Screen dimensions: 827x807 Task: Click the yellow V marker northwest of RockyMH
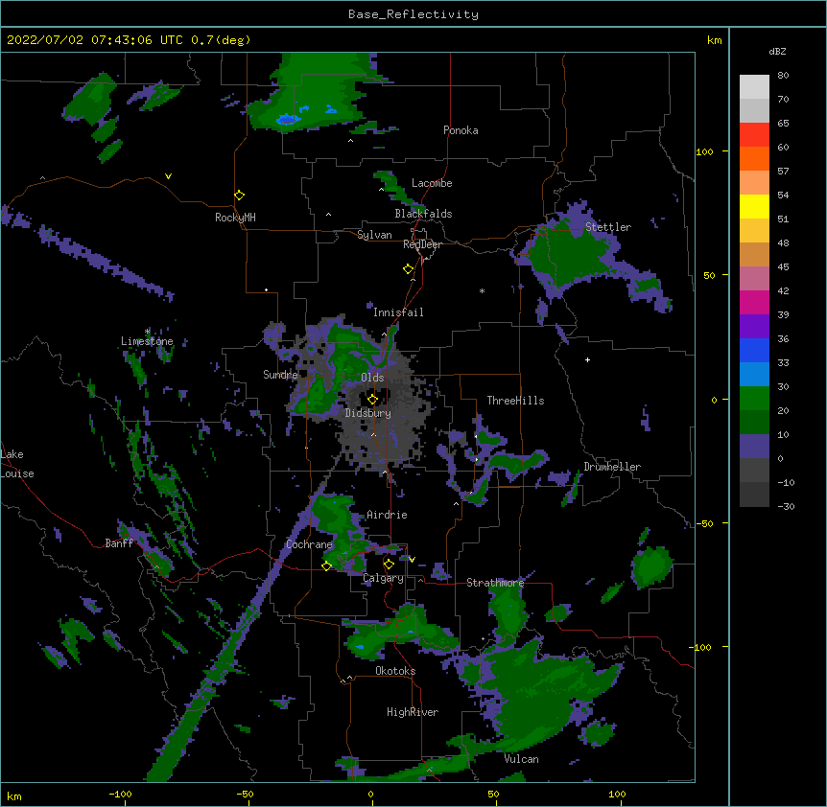coord(168,176)
